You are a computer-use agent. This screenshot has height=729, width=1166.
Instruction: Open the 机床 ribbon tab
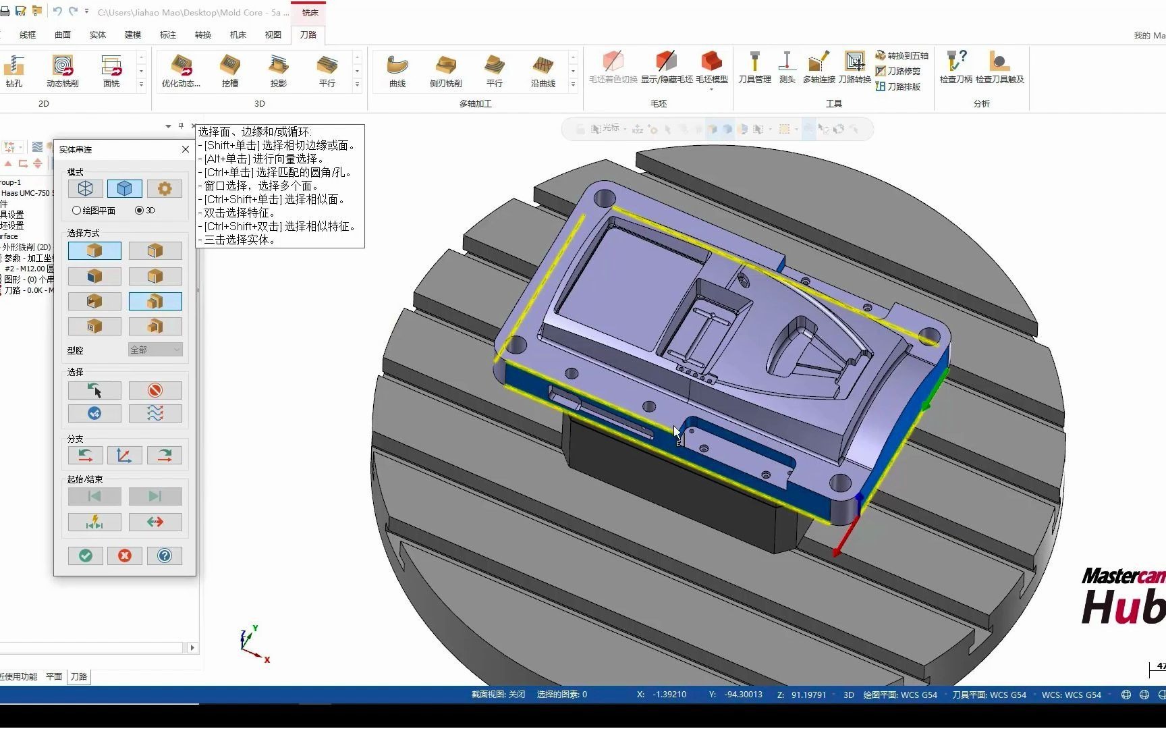[238, 34]
